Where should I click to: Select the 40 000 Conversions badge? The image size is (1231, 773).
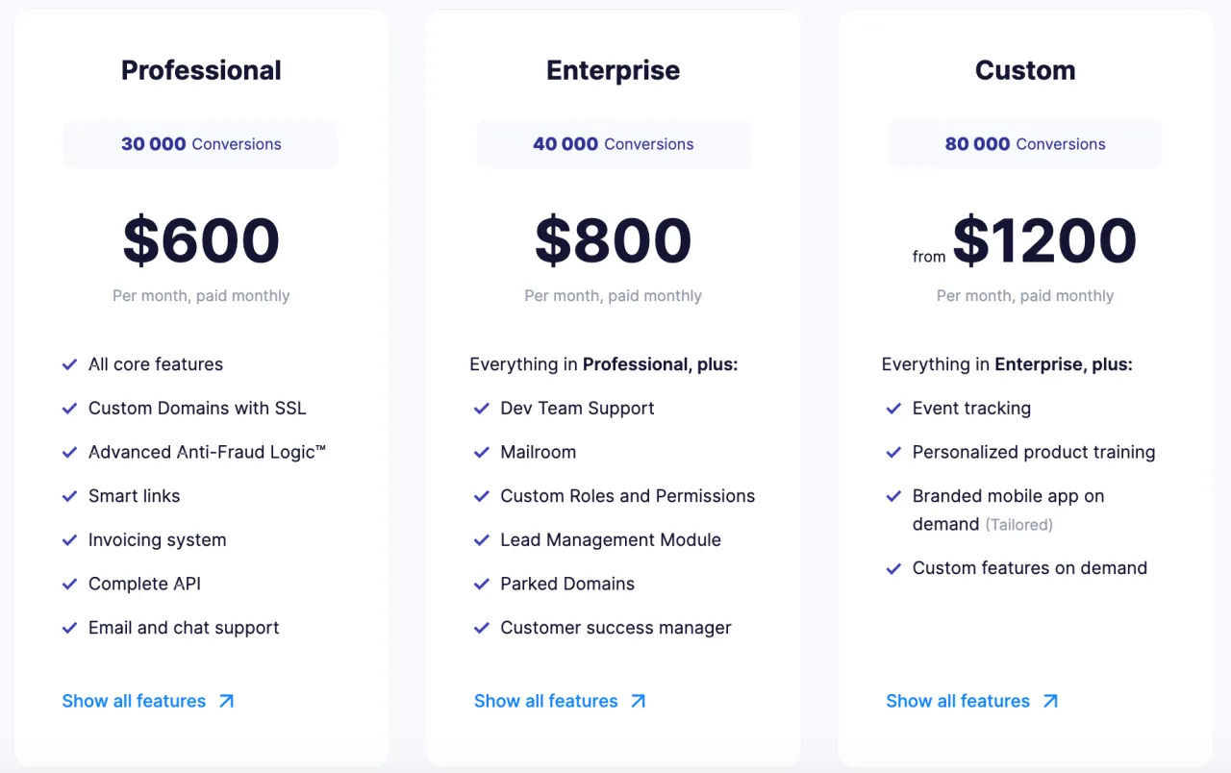coord(613,144)
